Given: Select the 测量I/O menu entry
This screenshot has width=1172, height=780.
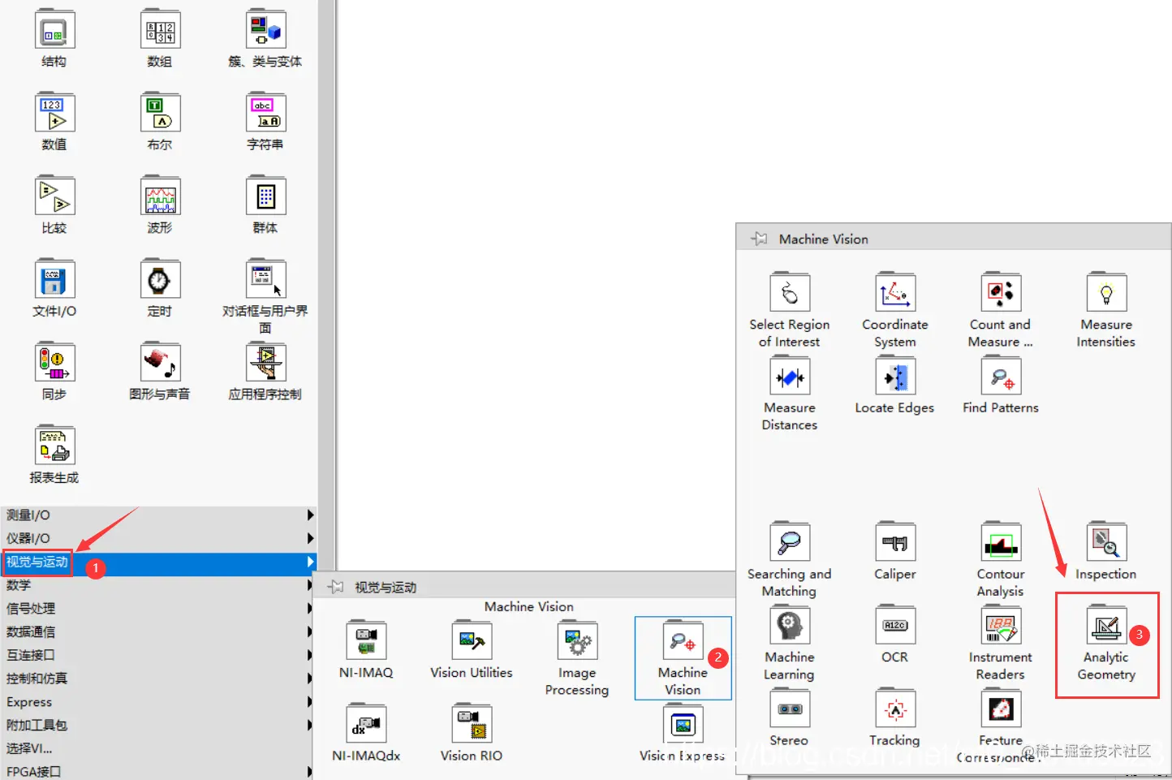Looking at the screenshot, I should (158, 515).
